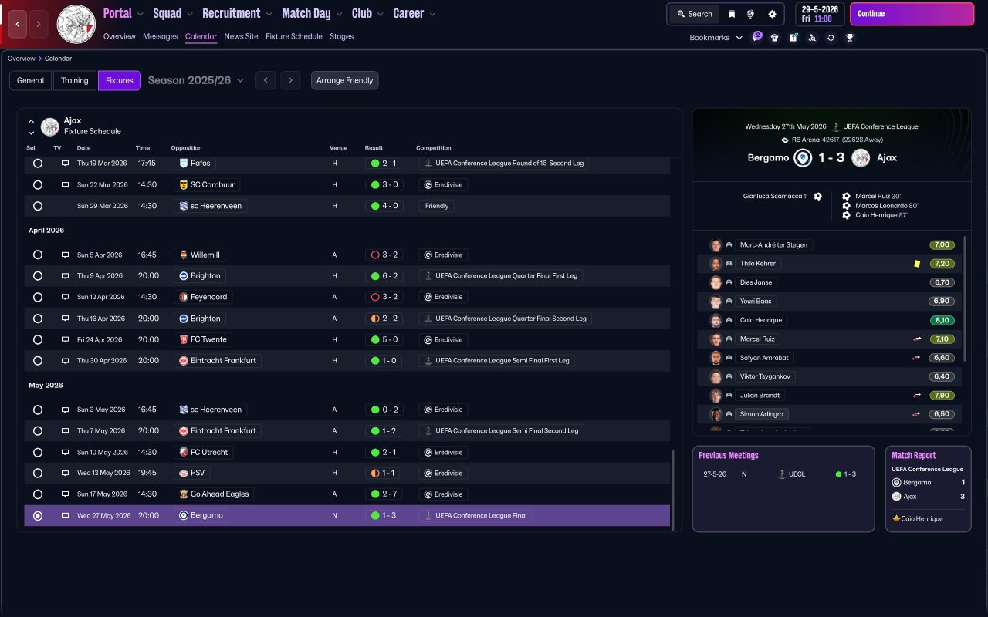Click the Ajax club crest logo

click(x=76, y=24)
